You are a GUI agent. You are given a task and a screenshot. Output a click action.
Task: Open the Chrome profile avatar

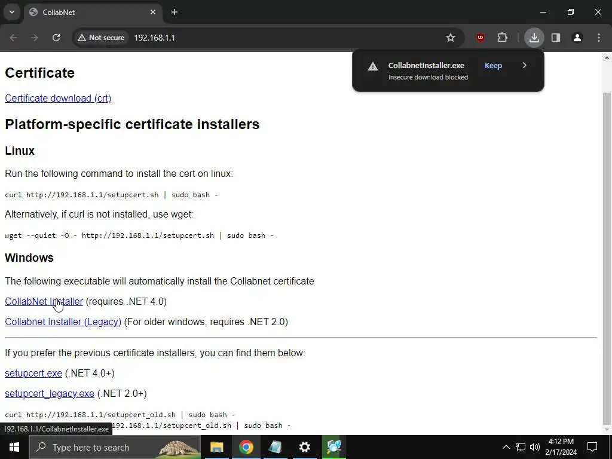[x=577, y=38]
